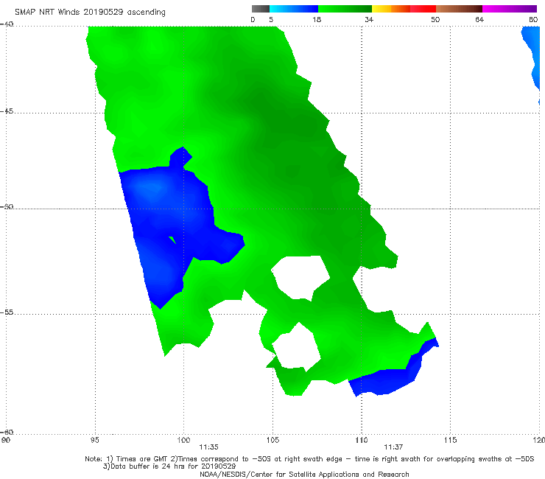The width and height of the screenshot is (545, 479).
Task: Click the note line starting 'Note: 1) Times are GMT'
Action: [309, 459]
